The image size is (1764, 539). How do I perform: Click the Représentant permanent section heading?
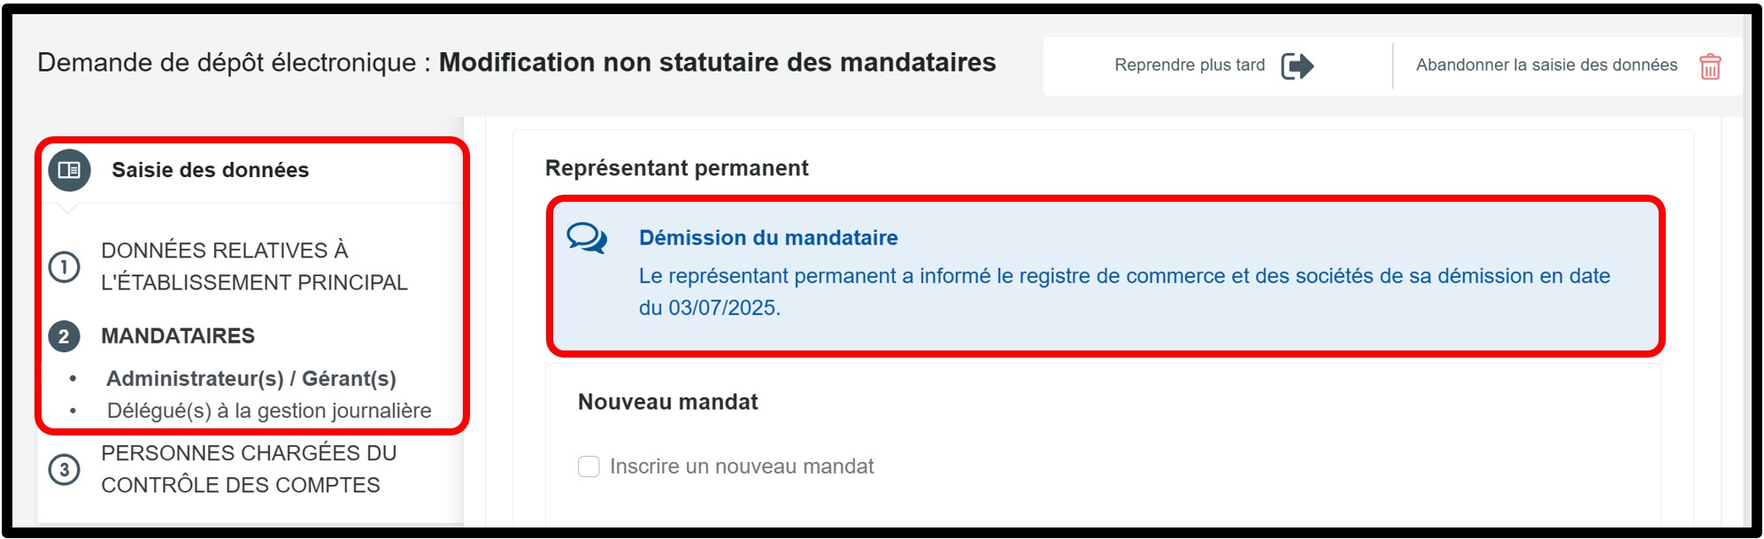(676, 168)
